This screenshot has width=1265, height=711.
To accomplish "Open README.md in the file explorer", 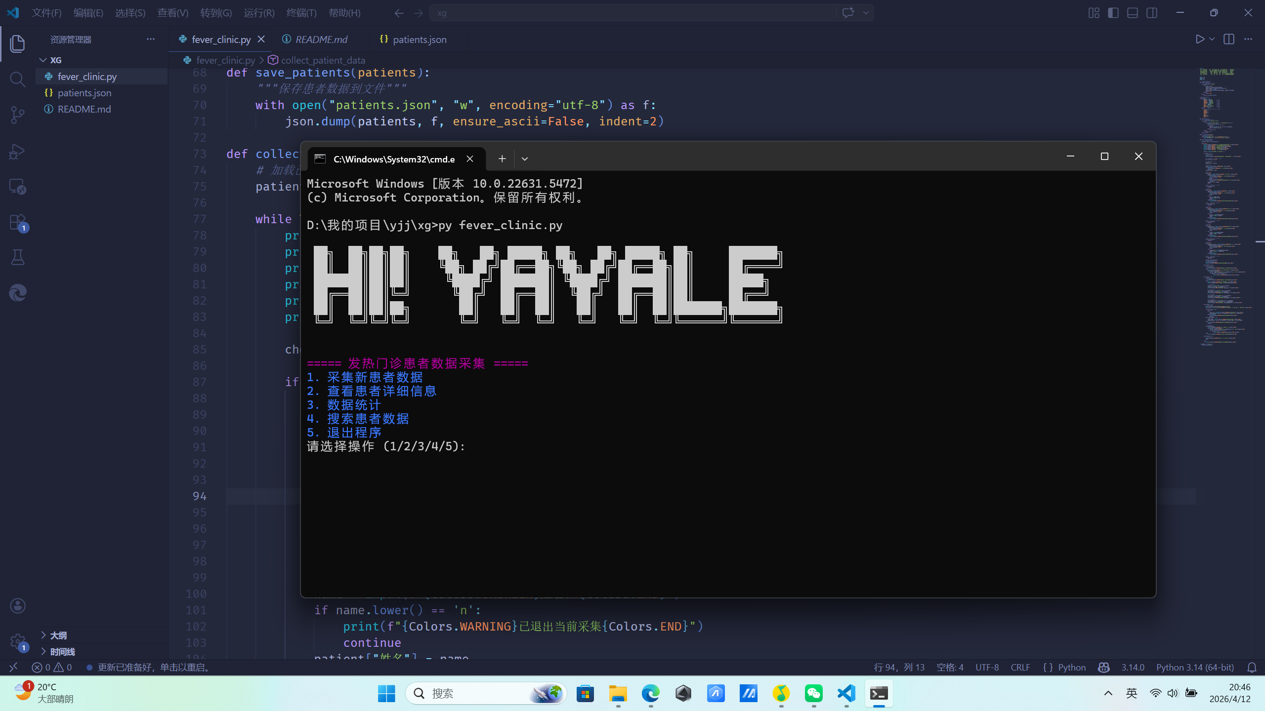I will click(84, 109).
